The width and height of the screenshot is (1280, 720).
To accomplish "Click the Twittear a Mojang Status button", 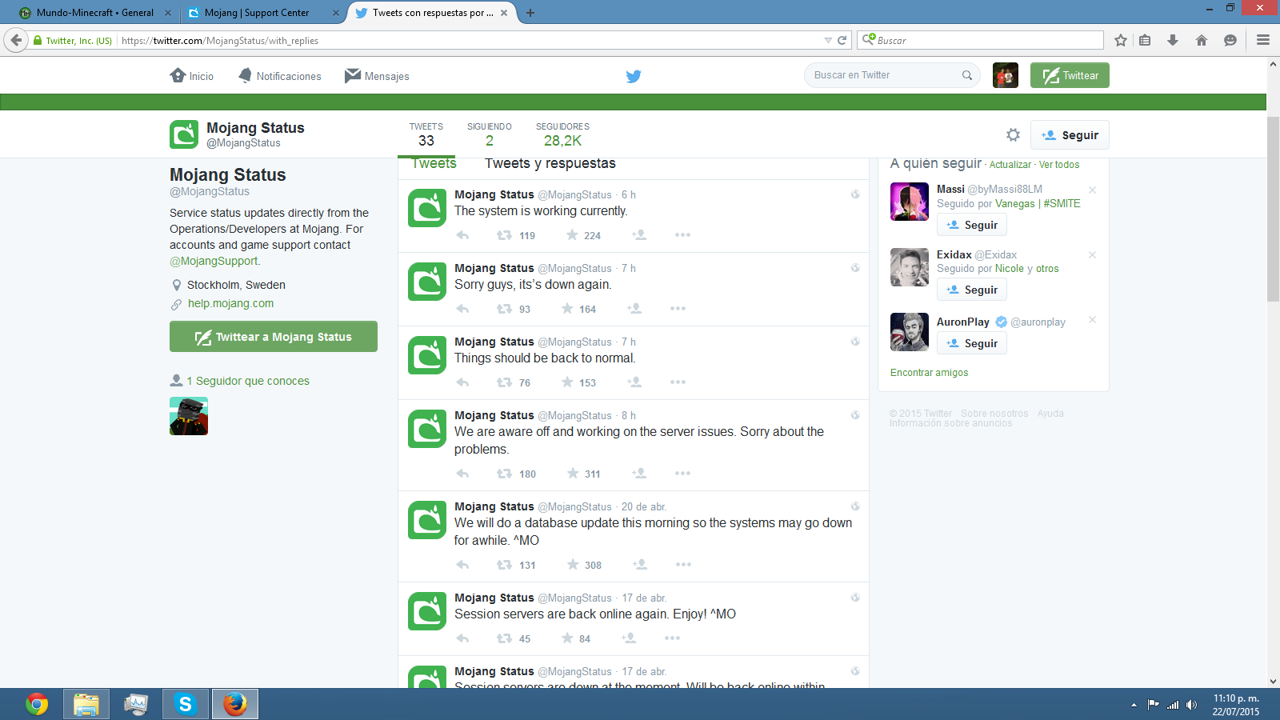I will pos(274,337).
